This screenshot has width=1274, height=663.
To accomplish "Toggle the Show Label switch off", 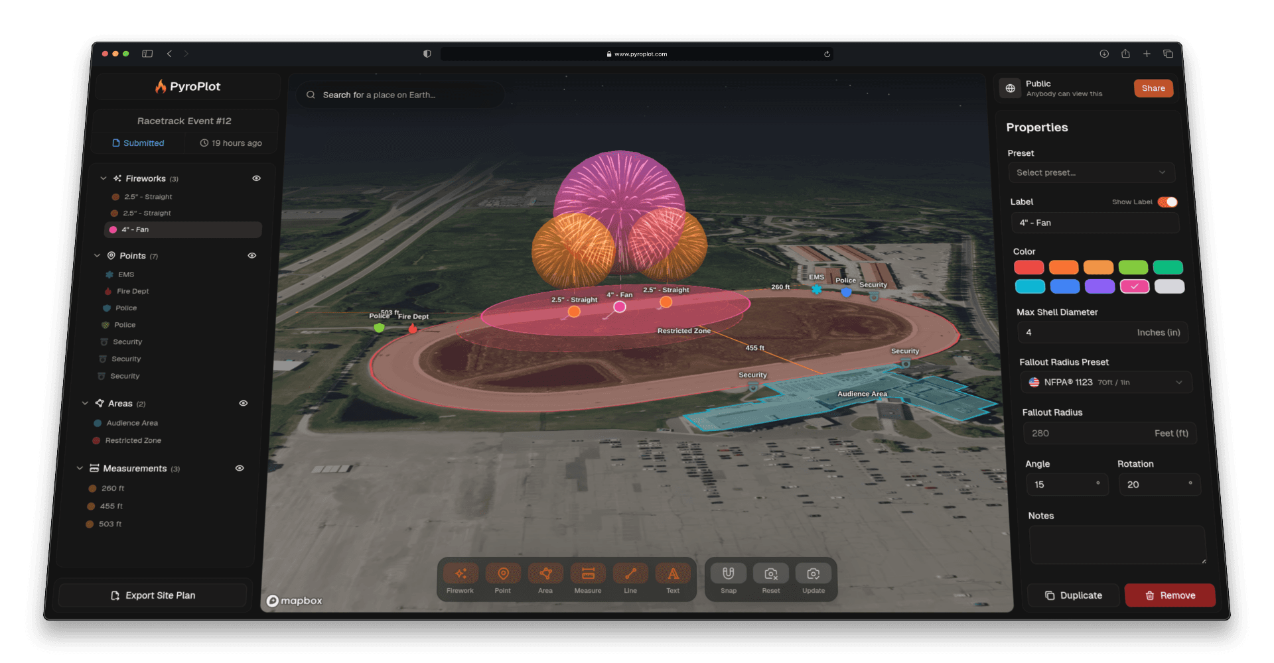I will pos(1167,202).
